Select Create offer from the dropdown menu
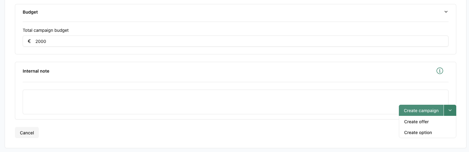 [416, 122]
